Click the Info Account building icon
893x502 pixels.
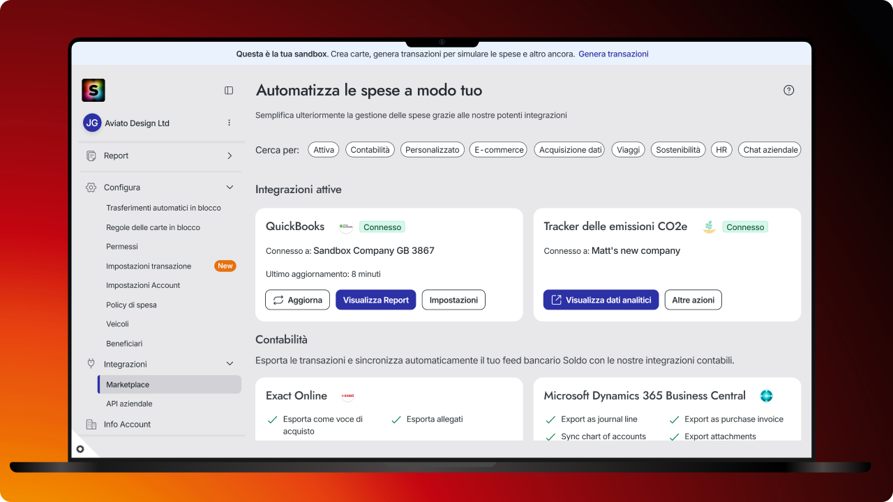pyautogui.click(x=91, y=424)
